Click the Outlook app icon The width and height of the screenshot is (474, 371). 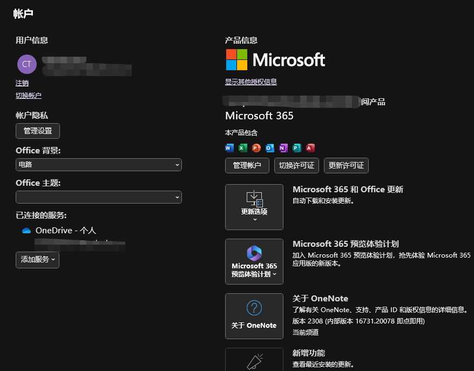(x=269, y=148)
